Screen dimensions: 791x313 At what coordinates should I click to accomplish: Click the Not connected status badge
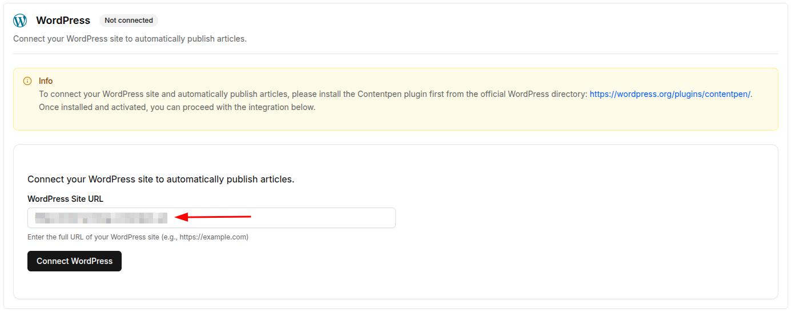click(129, 21)
